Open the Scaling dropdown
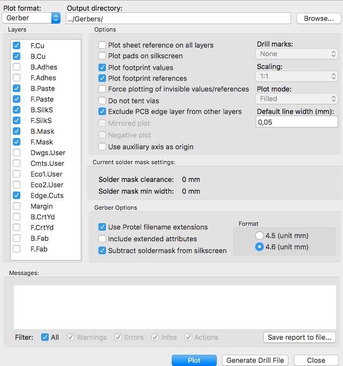Viewport: 343px width, 366px height. [296, 77]
